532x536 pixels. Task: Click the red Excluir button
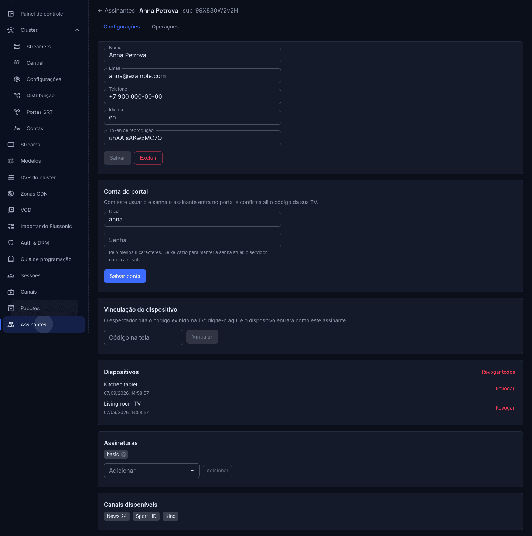(148, 158)
